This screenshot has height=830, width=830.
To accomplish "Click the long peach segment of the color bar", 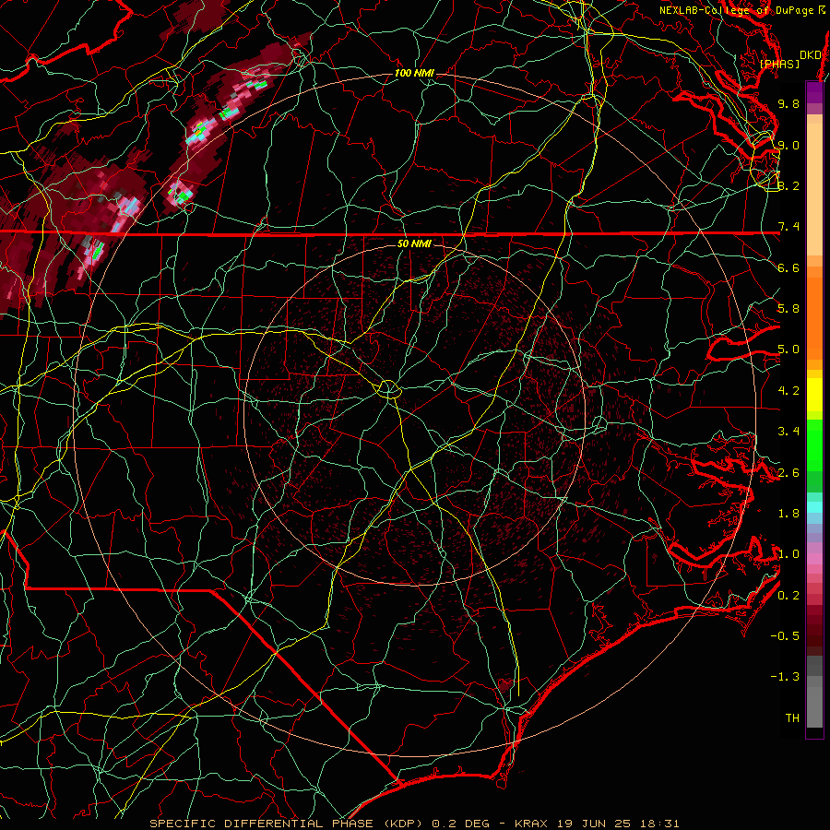I will (x=814, y=189).
